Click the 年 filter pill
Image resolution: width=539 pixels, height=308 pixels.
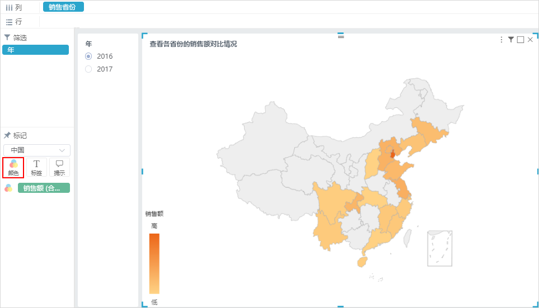click(35, 50)
